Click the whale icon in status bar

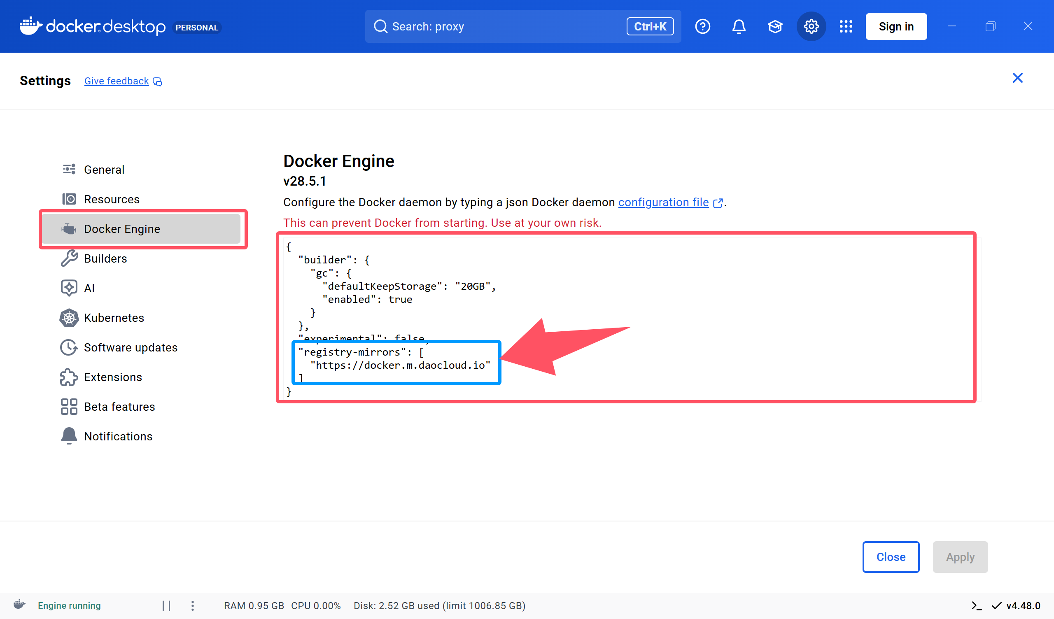point(19,605)
